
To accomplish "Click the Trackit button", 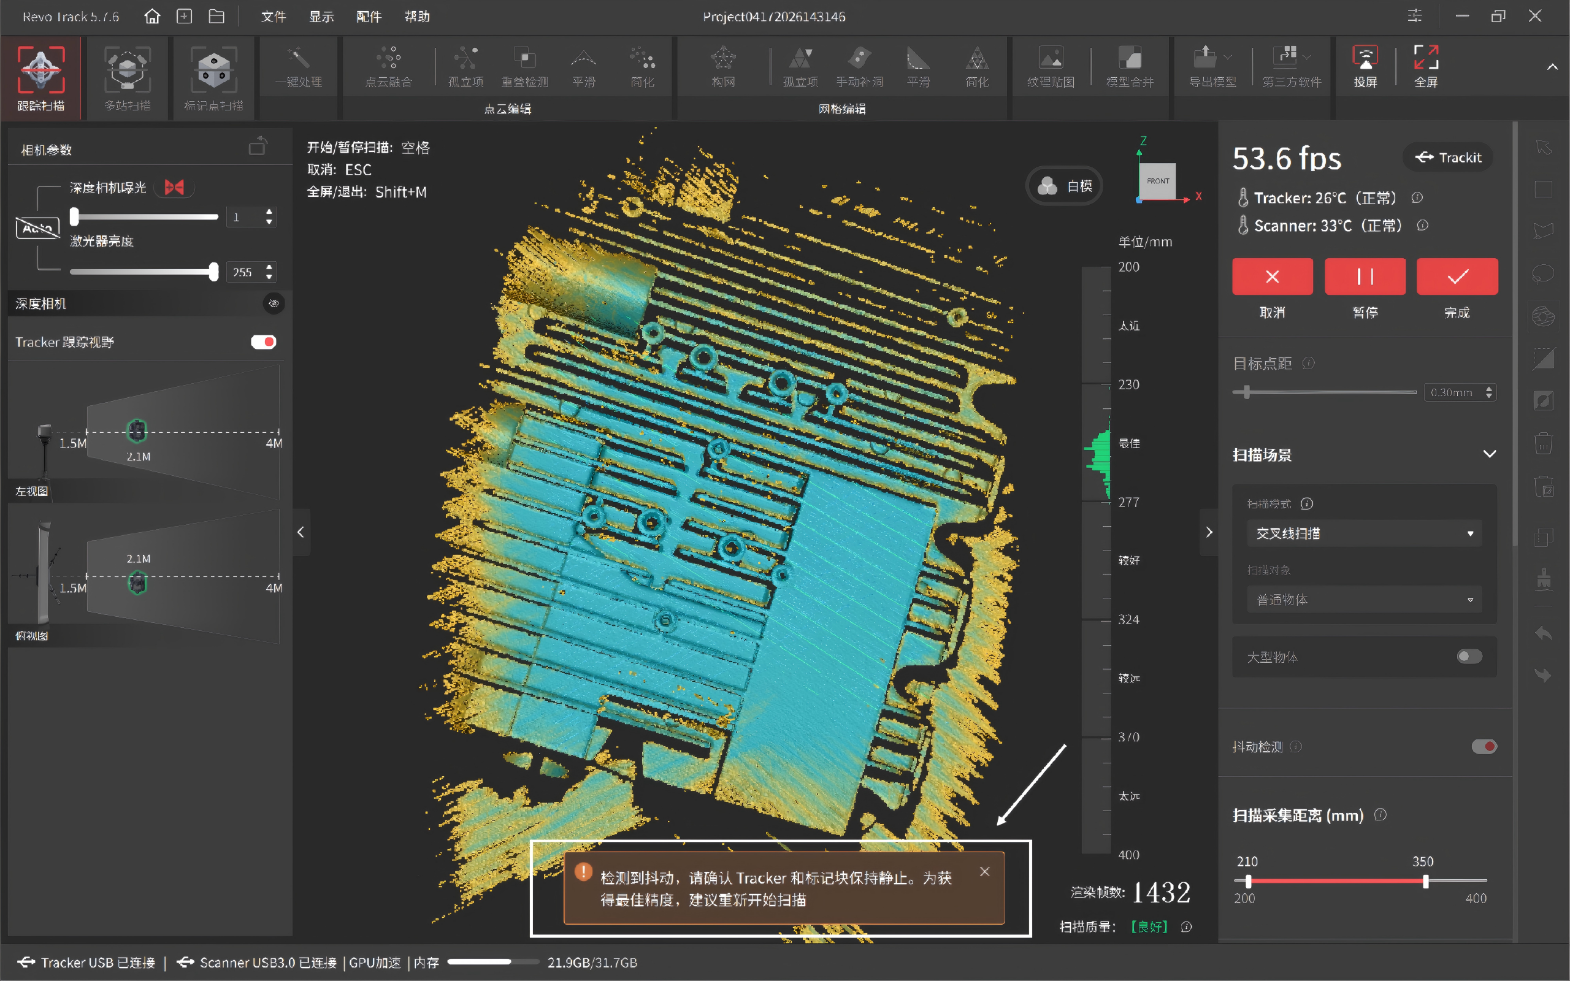I will point(1448,157).
